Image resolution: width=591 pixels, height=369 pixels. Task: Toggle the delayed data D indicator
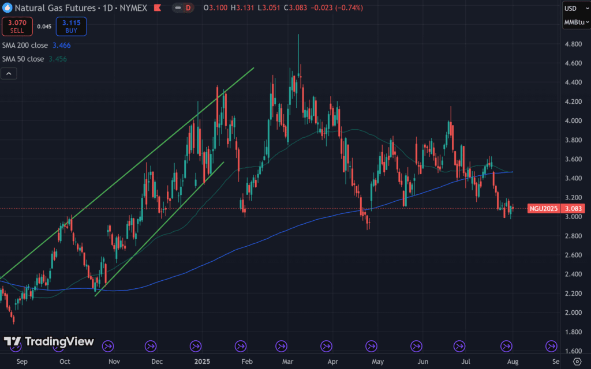186,9
